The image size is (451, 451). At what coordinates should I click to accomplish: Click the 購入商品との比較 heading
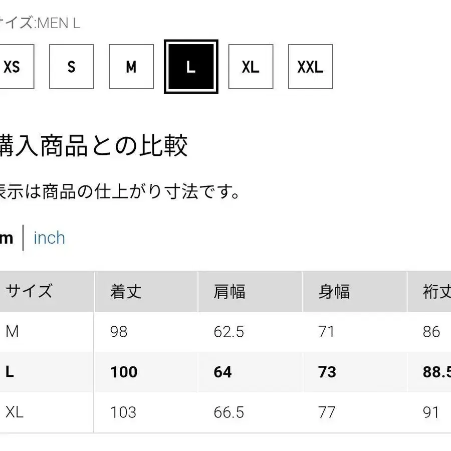click(95, 145)
